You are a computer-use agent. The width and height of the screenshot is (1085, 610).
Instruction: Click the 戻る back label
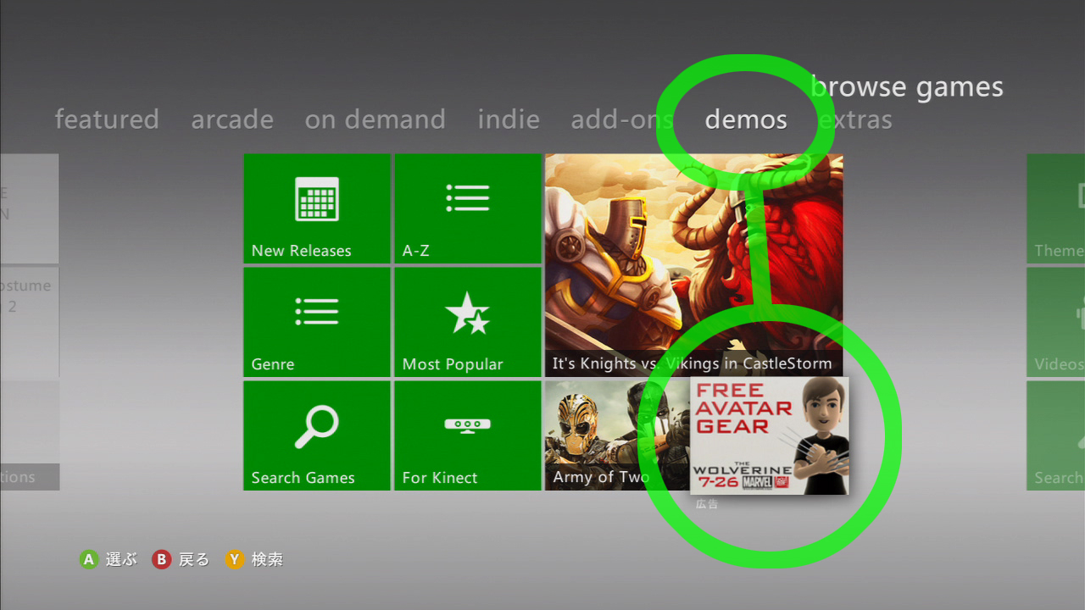coord(194,559)
